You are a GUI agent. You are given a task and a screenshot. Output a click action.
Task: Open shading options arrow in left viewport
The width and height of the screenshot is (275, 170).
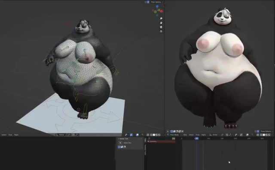click(162, 135)
